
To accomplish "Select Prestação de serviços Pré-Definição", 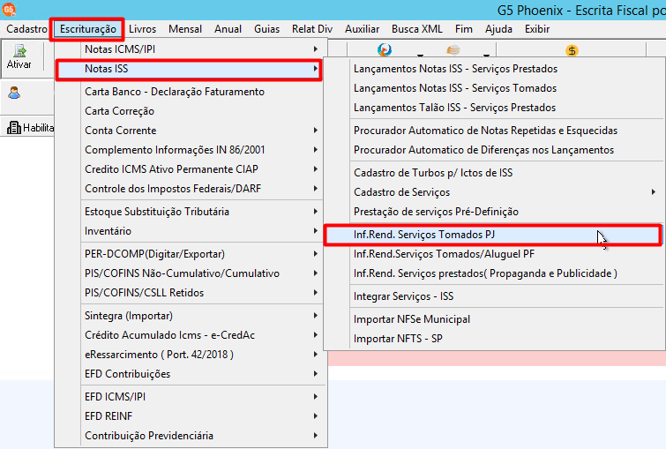I will (495, 212).
